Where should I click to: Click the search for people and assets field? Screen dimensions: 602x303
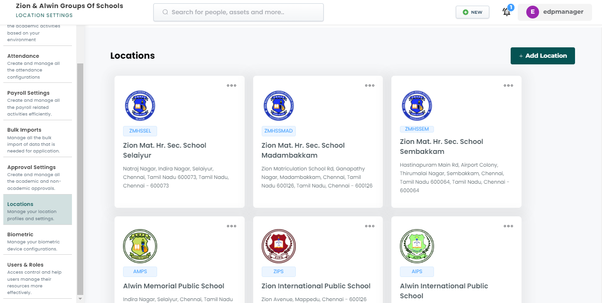(x=239, y=12)
